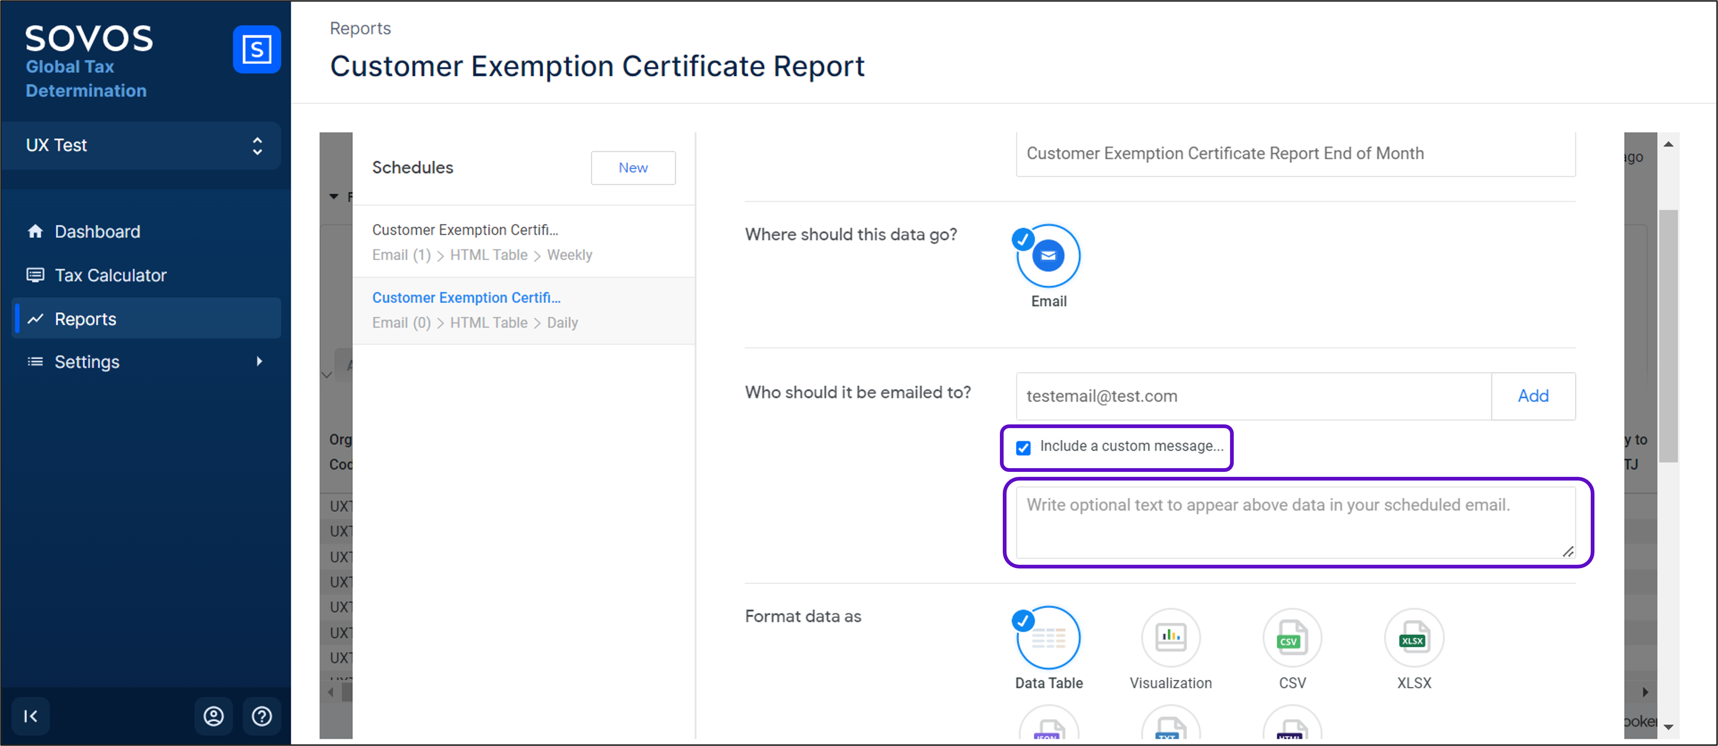1718x746 pixels.
Task: Expand the Settings submenu arrow
Action: 259,361
